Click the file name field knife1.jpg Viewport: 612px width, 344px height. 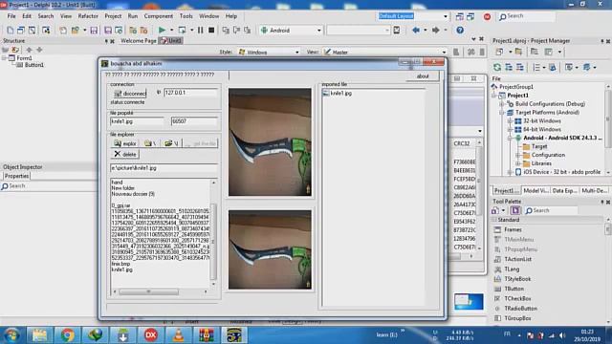[x=137, y=121]
